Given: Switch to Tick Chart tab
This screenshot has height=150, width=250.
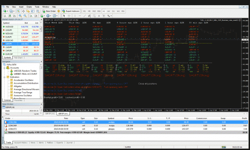Looking at the screenshot, I should click(18, 58).
